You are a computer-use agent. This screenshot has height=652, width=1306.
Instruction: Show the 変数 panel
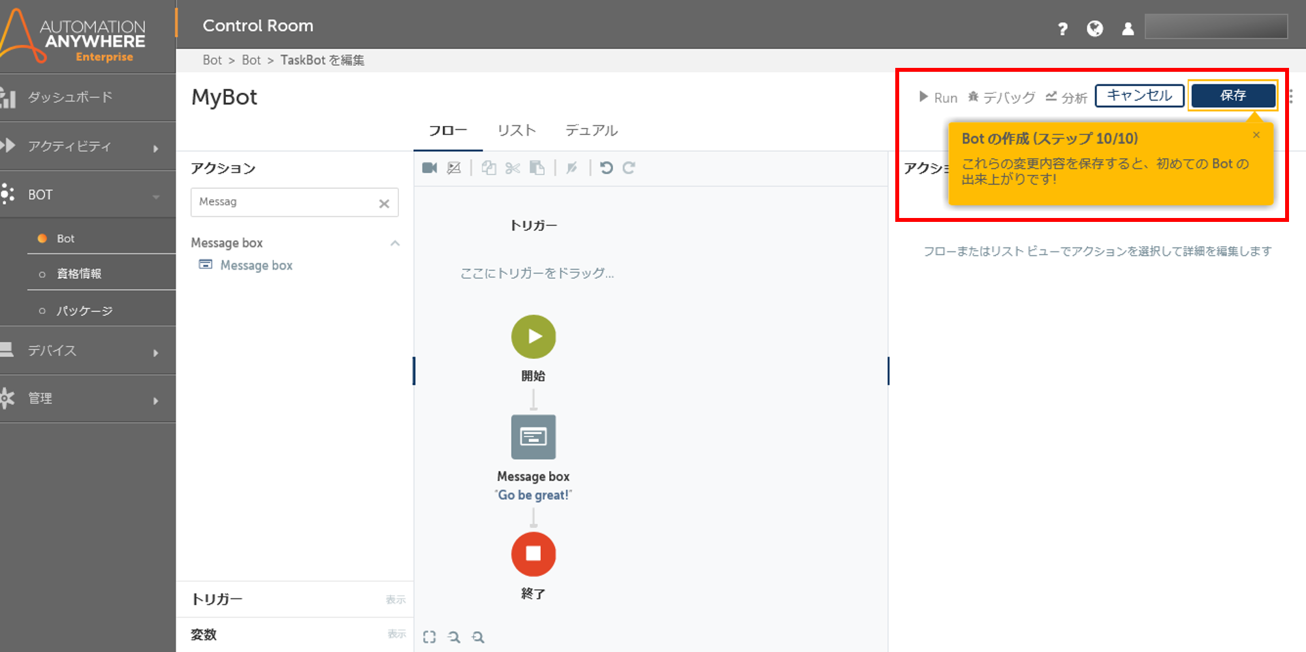pos(396,634)
